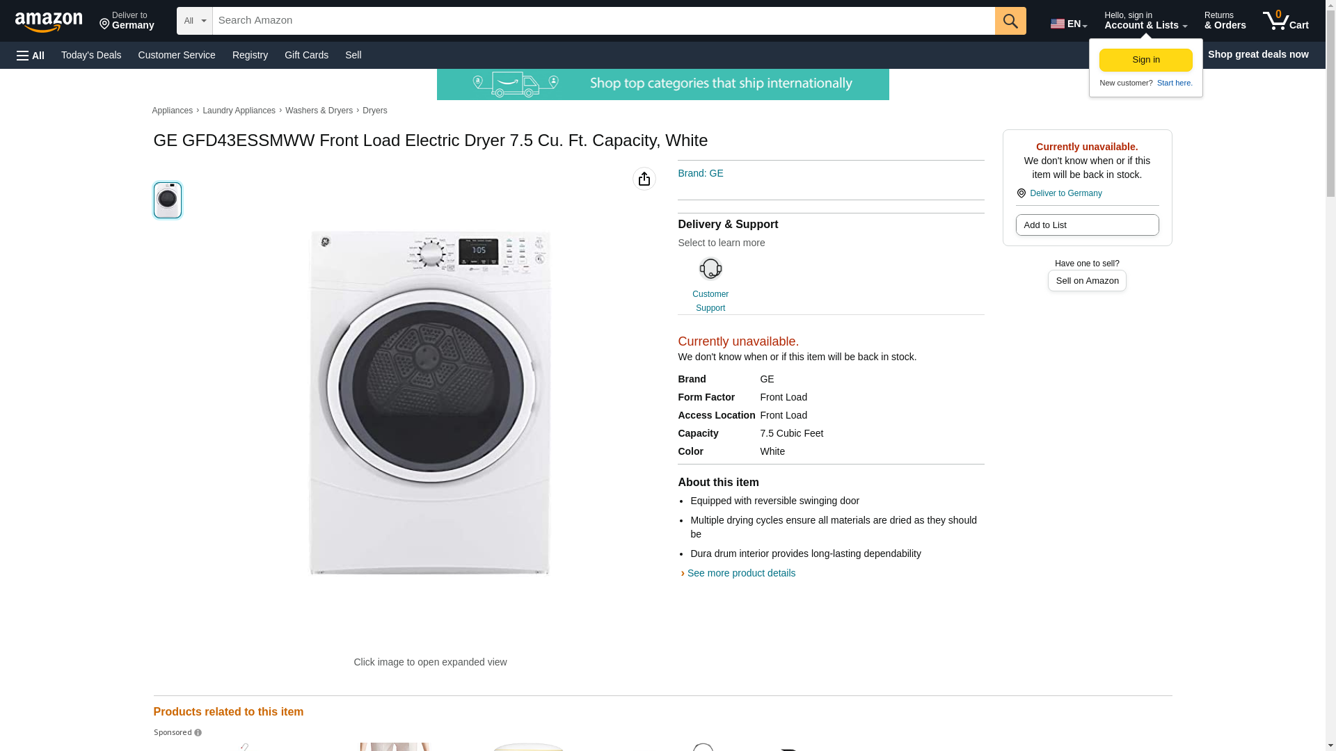Click the yellow Sign in button
The image size is (1336, 751).
coord(1146,60)
